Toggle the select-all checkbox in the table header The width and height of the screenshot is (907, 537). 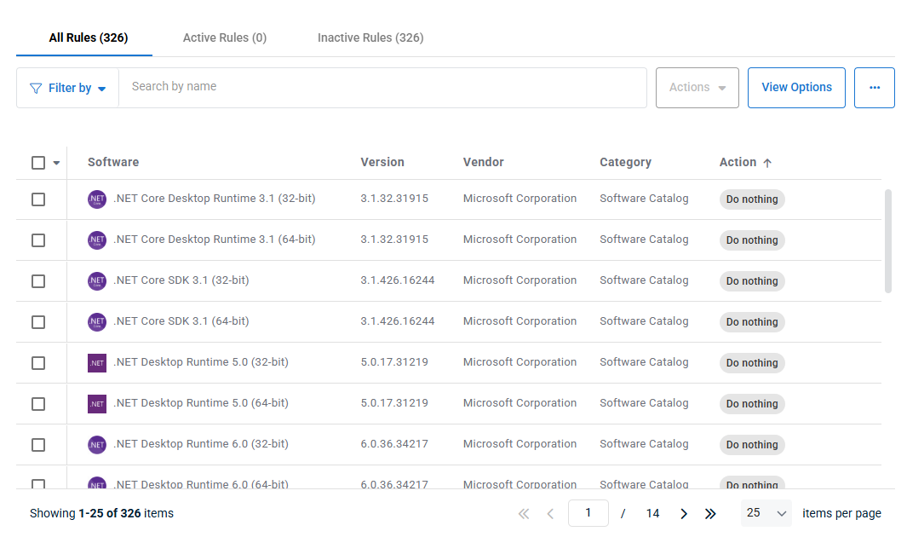tap(38, 163)
